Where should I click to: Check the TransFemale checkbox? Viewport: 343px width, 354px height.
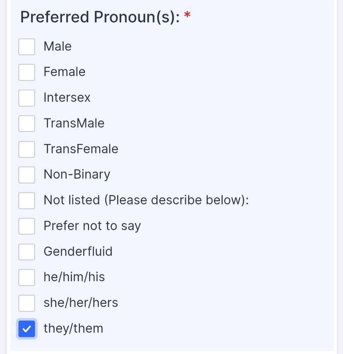(x=27, y=149)
